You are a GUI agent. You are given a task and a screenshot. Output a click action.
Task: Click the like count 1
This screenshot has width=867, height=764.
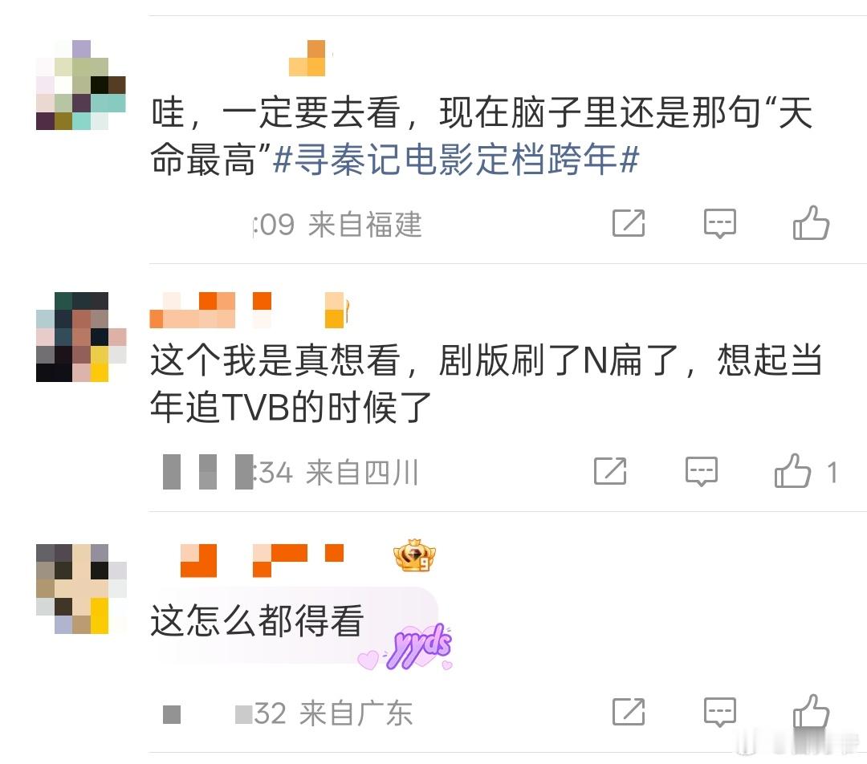click(832, 473)
